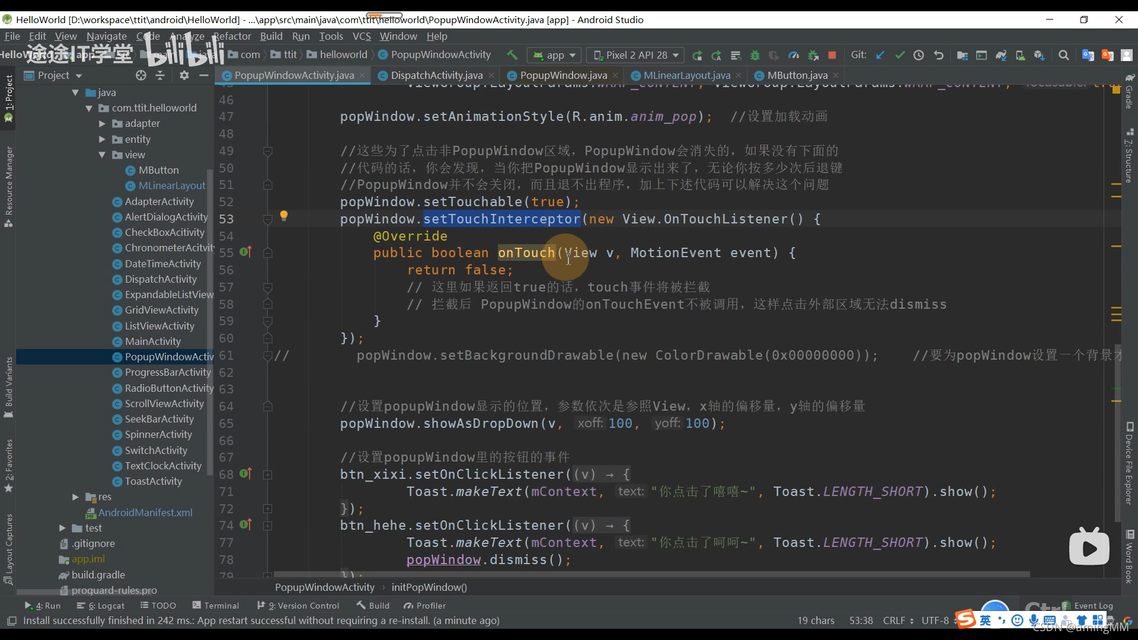1138x640 pixels.
Task: Click the Make Project hammer icon
Action: pos(512,55)
